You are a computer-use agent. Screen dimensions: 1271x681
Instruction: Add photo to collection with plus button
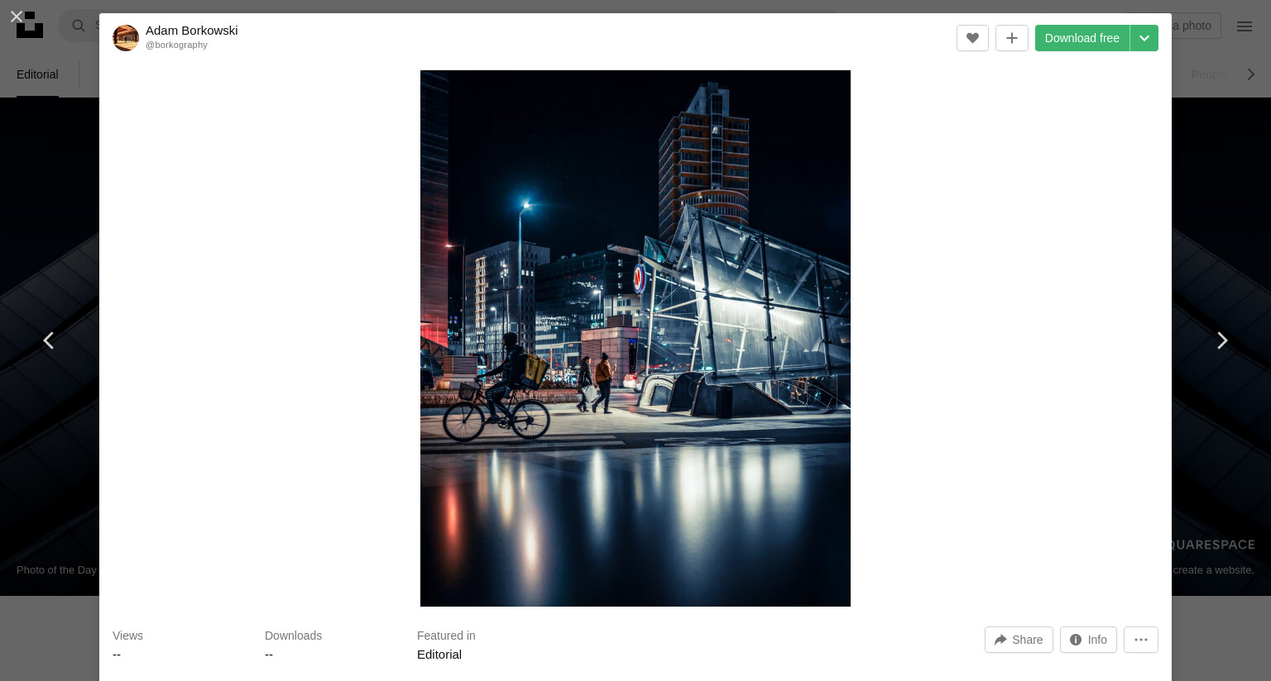point(1011,38)
